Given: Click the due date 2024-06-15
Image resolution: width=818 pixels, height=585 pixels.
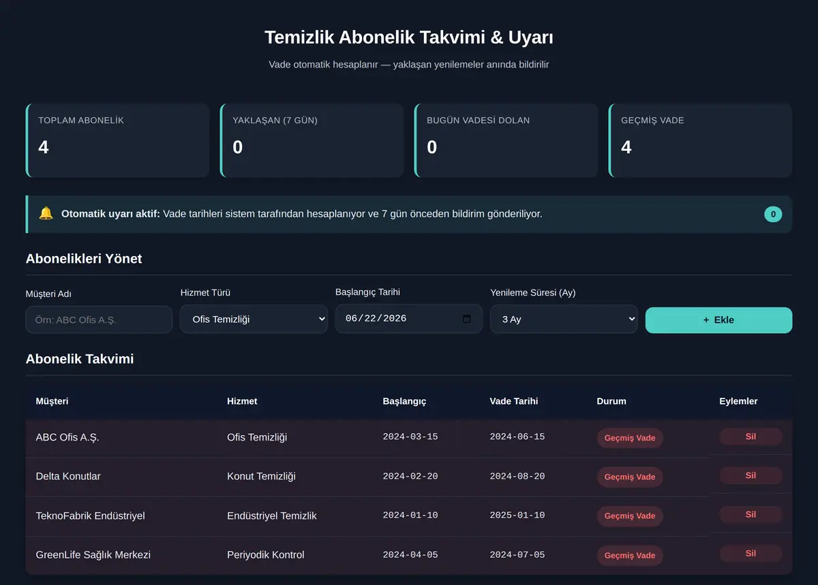Looking at the screenshot, I should tap(517, 437).
